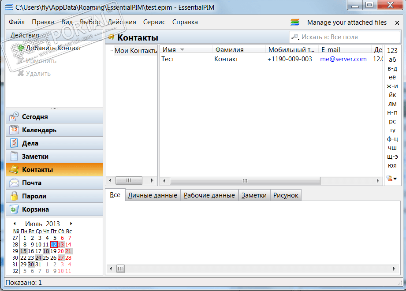Filter contacts by рс letter index
This screenshot has height=291, width=406.
pos(392,121)
